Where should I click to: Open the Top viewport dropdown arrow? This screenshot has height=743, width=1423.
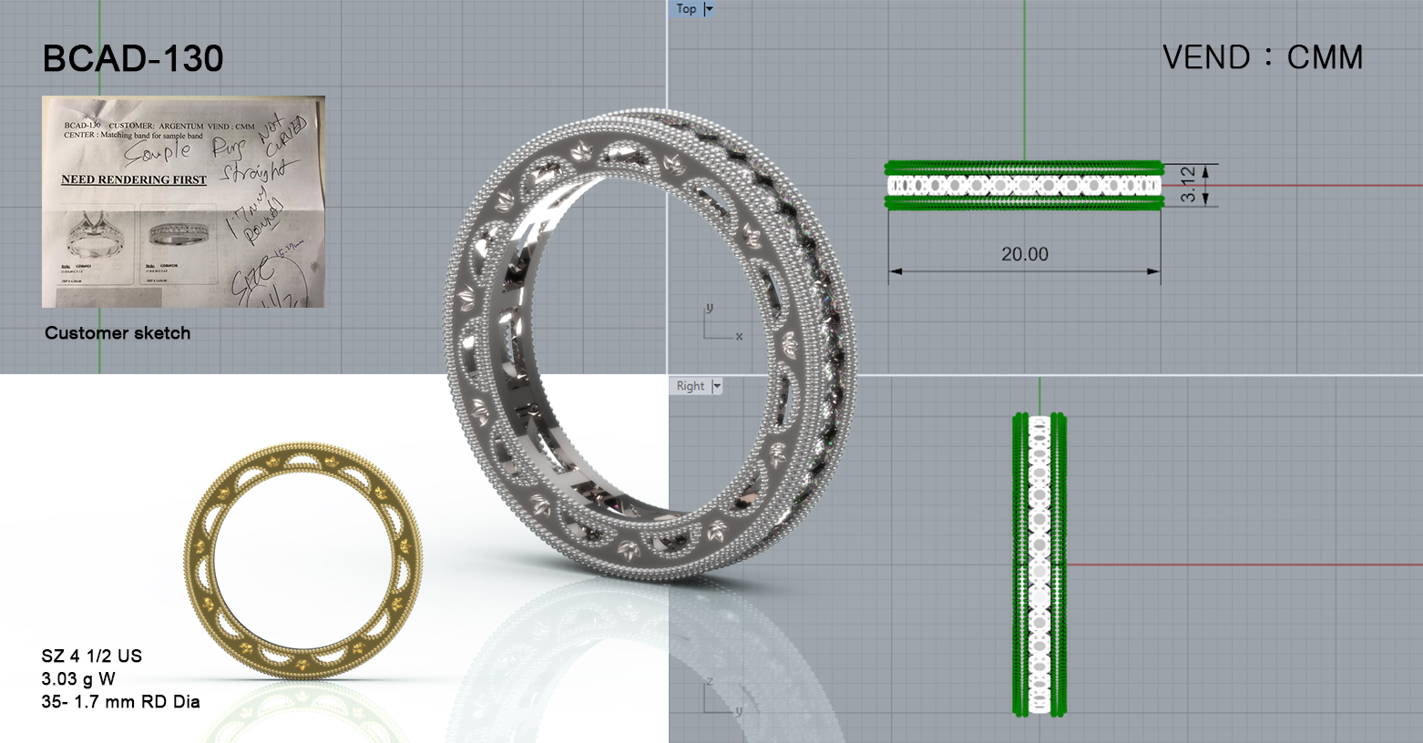coord(709,9)
